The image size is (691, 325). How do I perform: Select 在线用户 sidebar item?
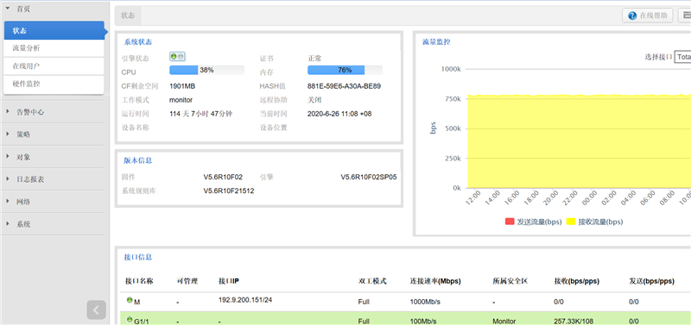pyautogui.click(x=54, y=66)
